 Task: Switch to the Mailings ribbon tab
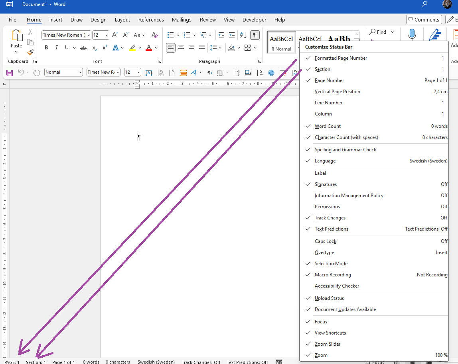coord(182,20)
